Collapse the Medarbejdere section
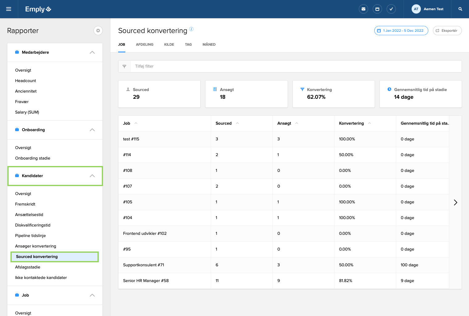This screenshot has width=469, height=316. tap(92, 52)
